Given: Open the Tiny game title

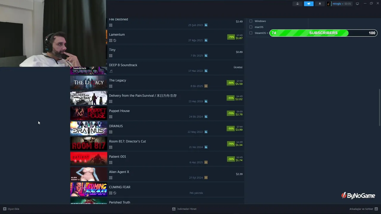Looking at the screenshot, I should [112, 50].
